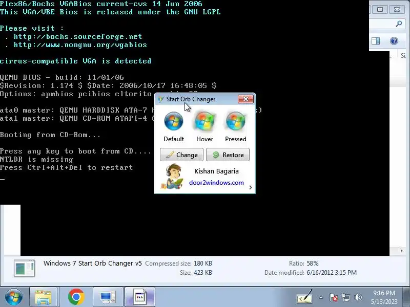Click the Size 423 KB value
The image size is (410, 307).
tap(203, 273)
